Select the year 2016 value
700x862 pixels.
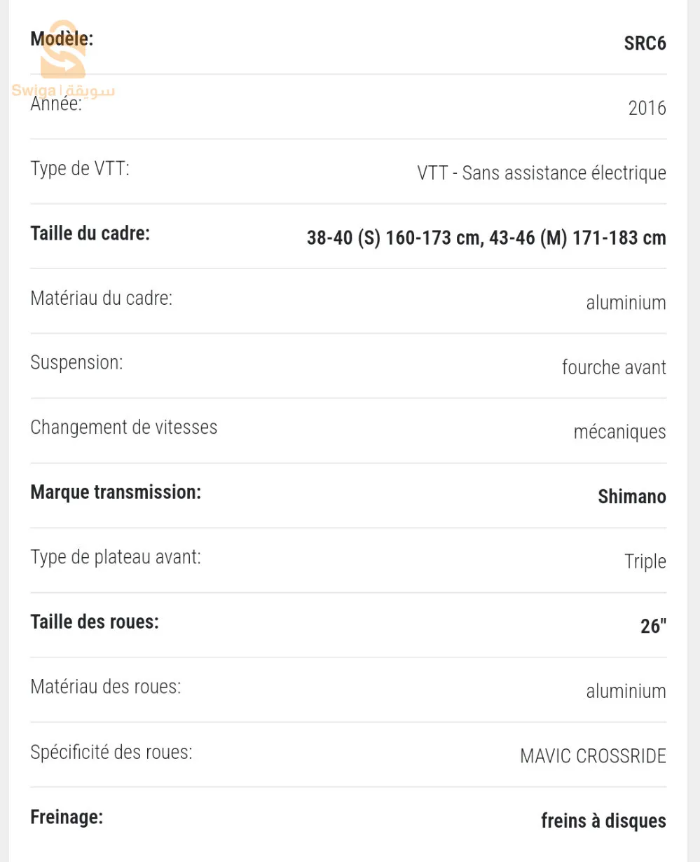coord(647,108)
